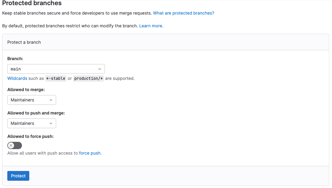Expand the Allowed to merge Maintainers dropdown
This screenshot has width=332, height=188.
(x=31, y=100)
